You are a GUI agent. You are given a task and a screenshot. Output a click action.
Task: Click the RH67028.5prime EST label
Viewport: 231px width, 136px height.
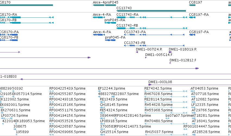tap(158, 94)
